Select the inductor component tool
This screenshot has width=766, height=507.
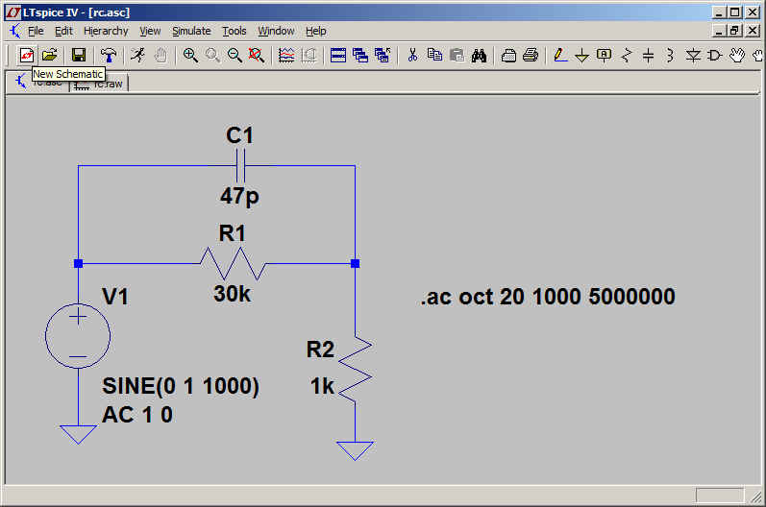click(x=670, y=55)
